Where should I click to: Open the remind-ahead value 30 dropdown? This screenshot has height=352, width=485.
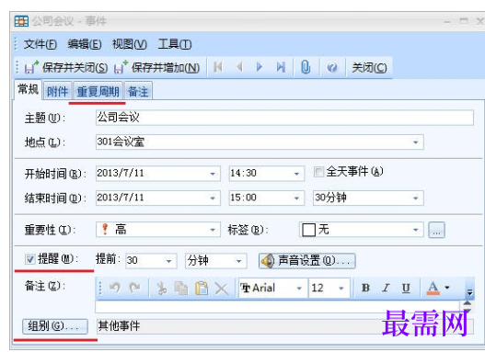tap(169, 261)
